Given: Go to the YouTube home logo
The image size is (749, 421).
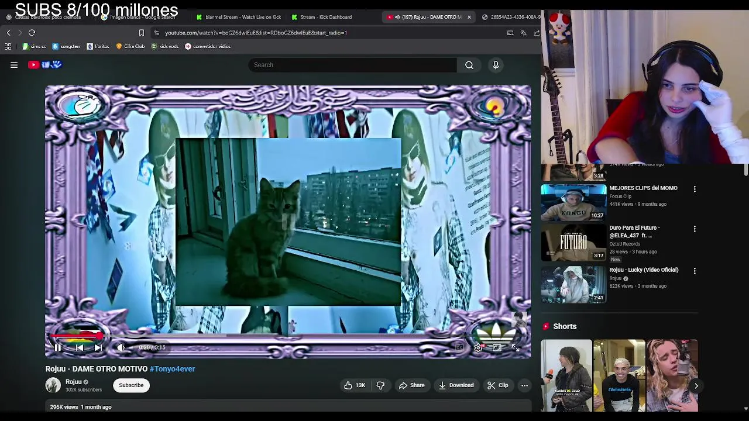Looking at the screenshot, I should click(x=45, y=65).
